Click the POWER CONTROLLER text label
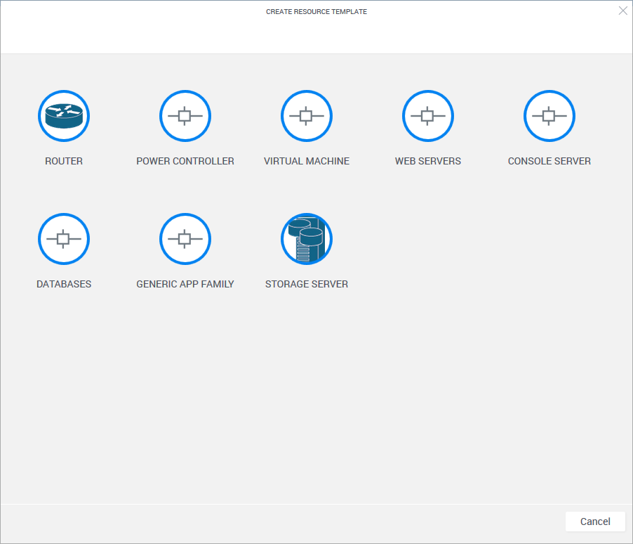This screenshot has height=544, width=633. pyautogui.click(x=185, y=161)
